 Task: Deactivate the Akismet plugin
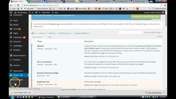click(x=48, y=49)
